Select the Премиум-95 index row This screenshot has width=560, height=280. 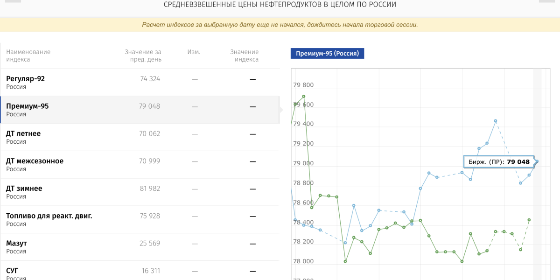click(140, 110)
